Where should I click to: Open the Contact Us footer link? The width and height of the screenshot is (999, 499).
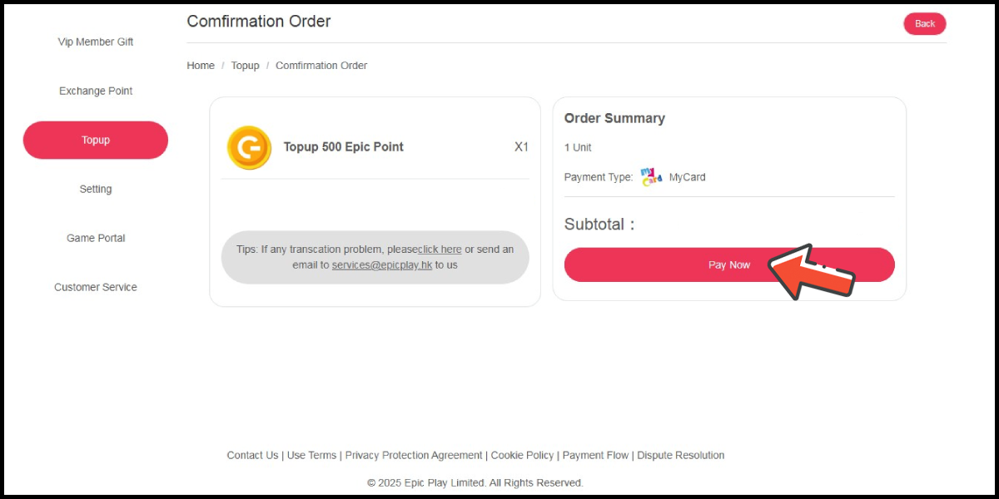[x=252, y=456]
